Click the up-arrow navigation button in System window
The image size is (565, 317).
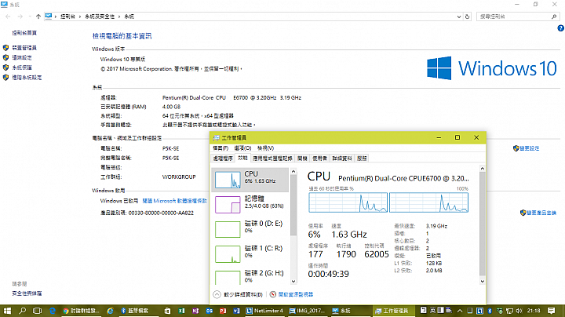coord(38,16)
